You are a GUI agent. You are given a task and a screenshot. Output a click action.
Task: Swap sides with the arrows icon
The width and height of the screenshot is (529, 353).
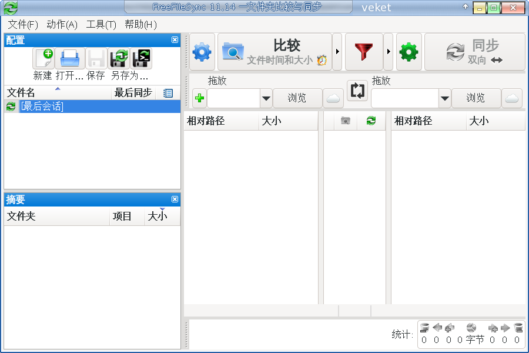(357, 90)
